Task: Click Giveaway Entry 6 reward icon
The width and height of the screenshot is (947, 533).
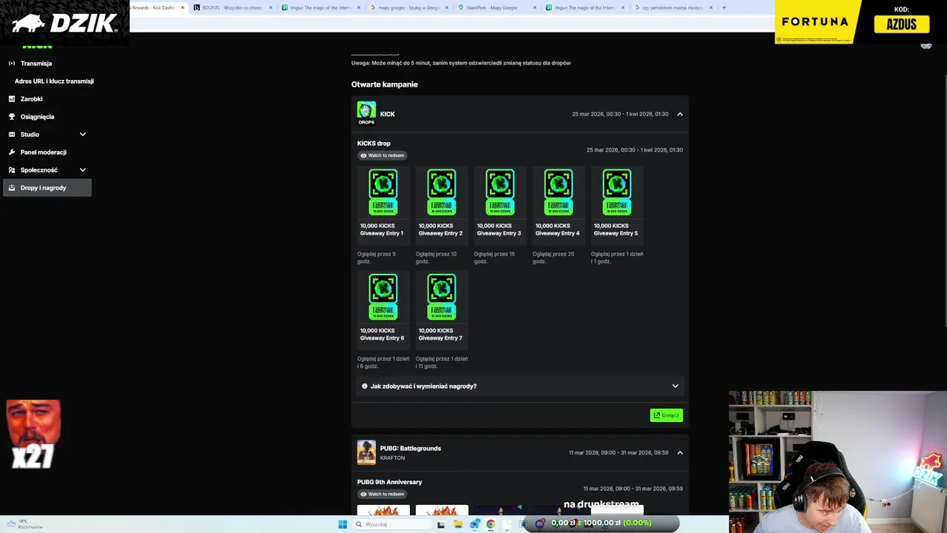Action: pos(383,297)
